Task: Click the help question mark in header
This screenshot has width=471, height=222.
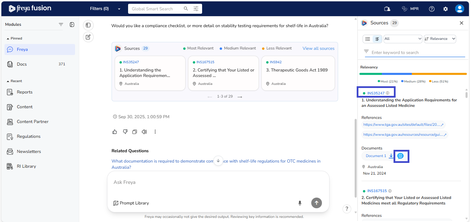Action: [432, 9]
